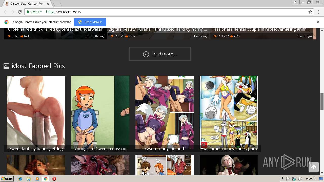Image resolution: width=324 pixels, height=182 pixels.
Task: Jump to page top with the arrow button
Action: [x=314, y=167]
